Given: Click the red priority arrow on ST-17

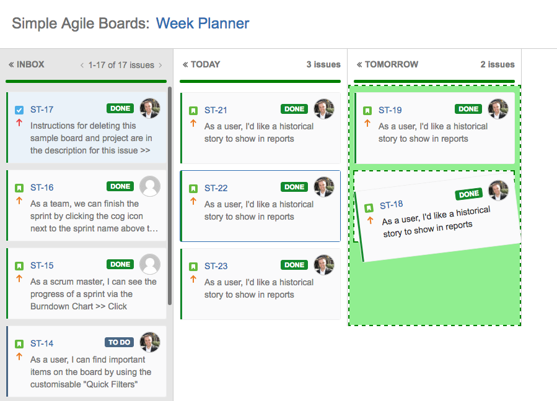Looking at the screenshot, I should click(19, 123).
